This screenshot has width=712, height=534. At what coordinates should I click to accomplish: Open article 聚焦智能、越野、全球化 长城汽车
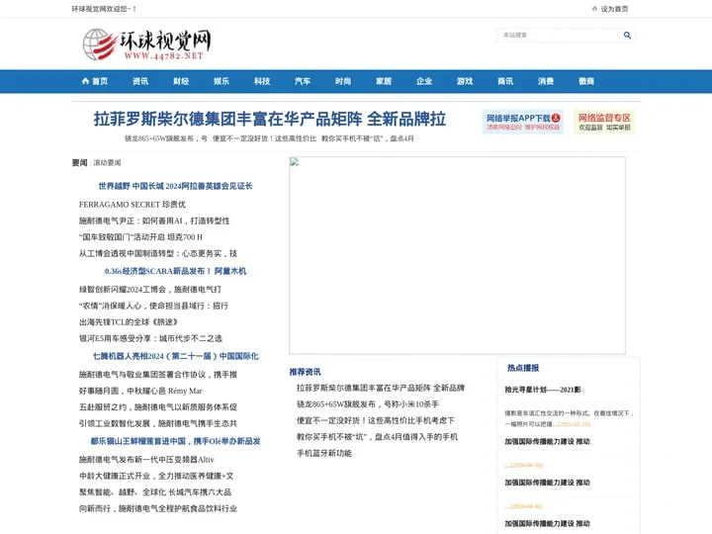(155, 492)
